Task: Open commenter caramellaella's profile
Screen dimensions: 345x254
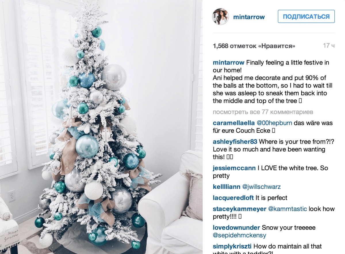Action: tap(234, 123)
